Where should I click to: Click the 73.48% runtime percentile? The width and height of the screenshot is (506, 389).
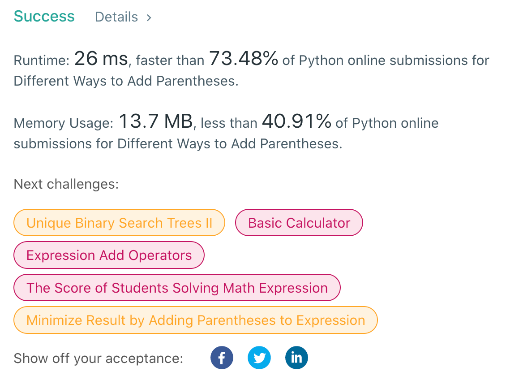point(244,59)
